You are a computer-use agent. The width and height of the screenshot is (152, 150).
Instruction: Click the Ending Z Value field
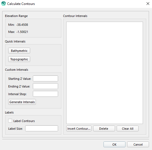click(x=45, y=86)
